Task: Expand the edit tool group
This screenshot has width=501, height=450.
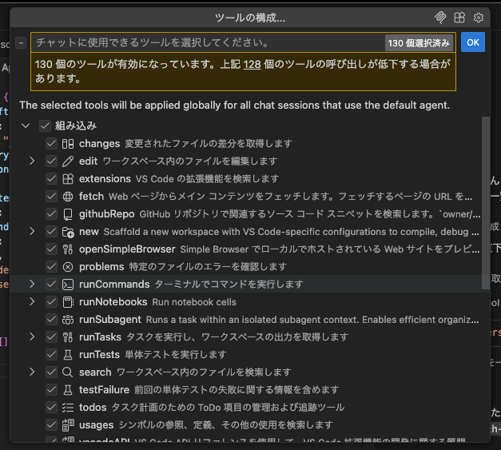Action: coord(32,161)
